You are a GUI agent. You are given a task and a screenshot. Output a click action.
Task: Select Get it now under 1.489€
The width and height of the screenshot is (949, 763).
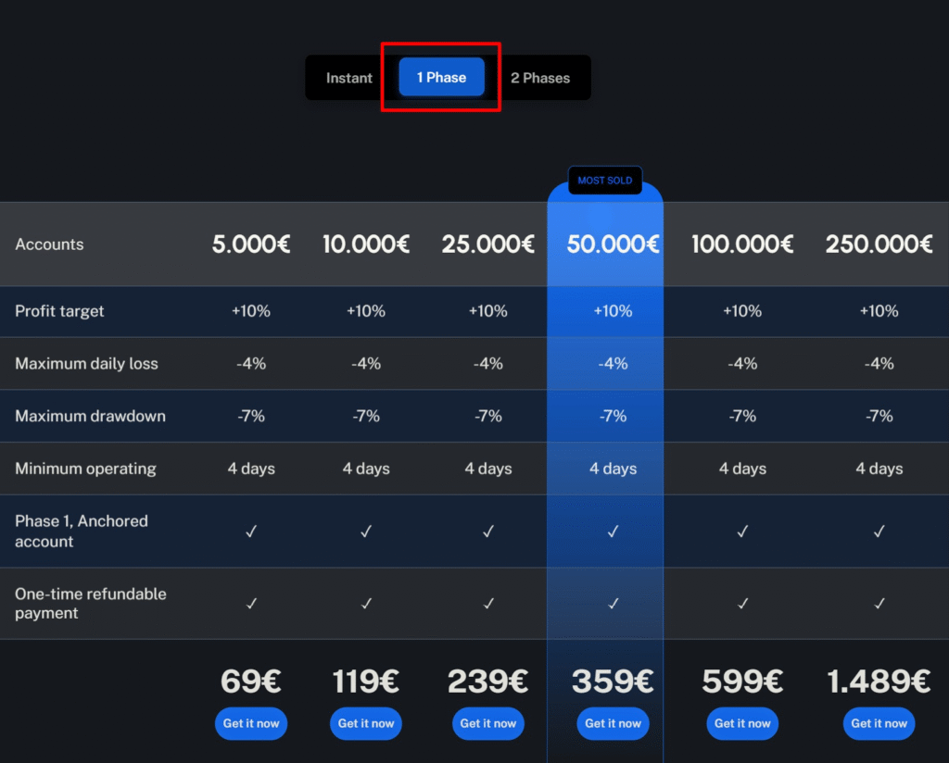[879, 723]
